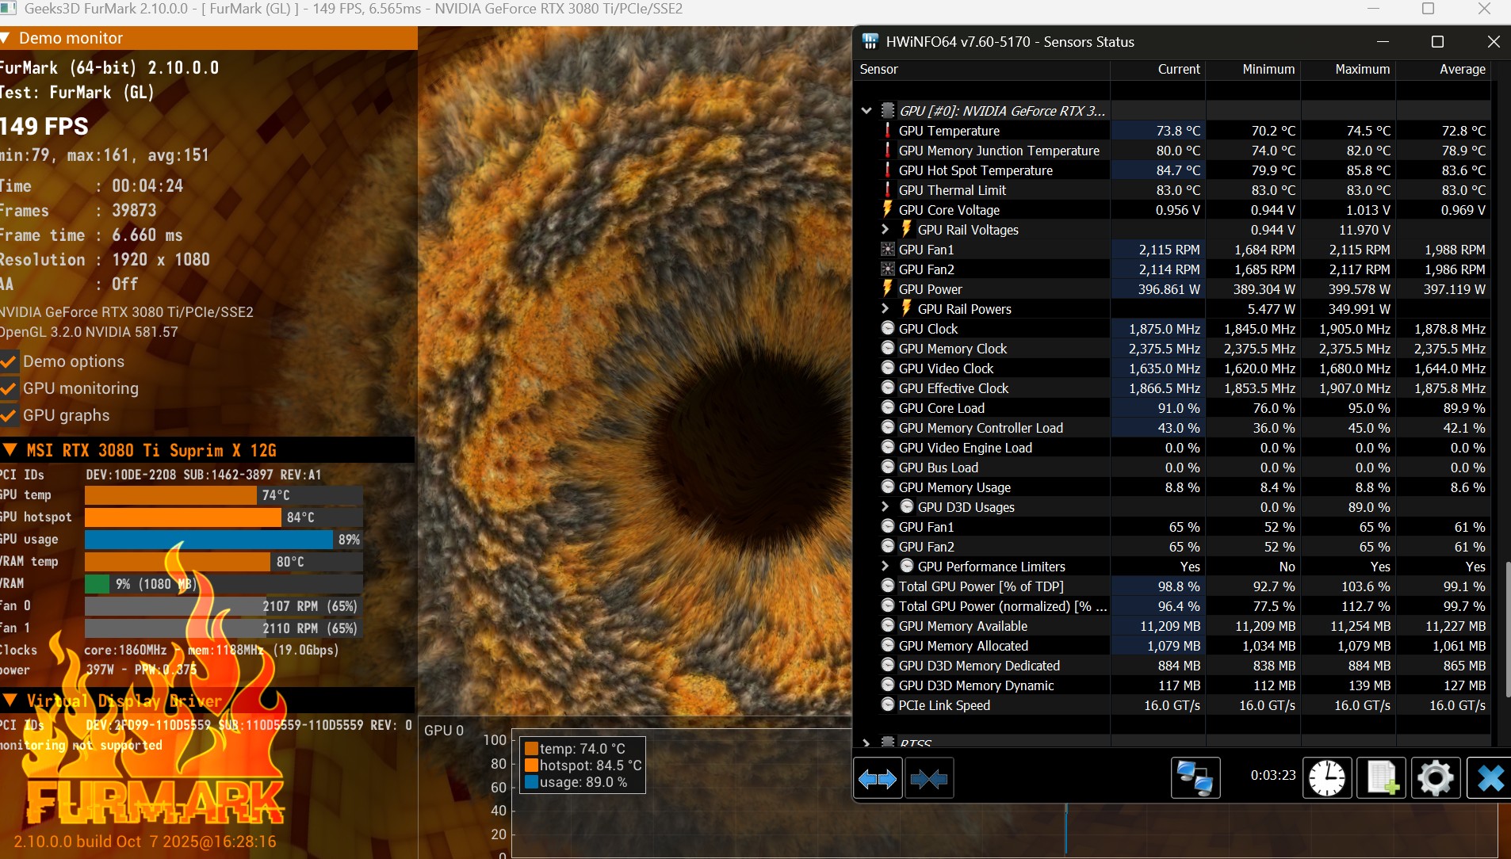Reset min/max values with the clock icon
This screenshot has height=859, width=1511.
click(x=1326, y=779)
